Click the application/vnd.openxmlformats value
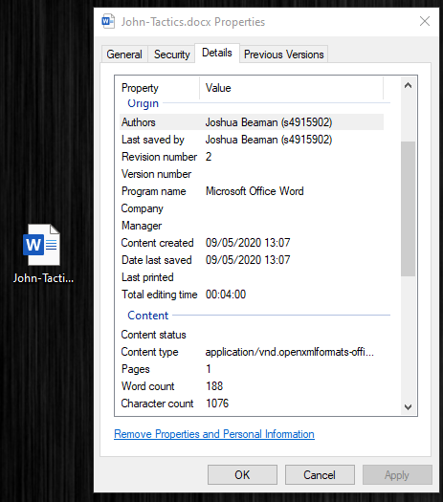 point(290,352)
